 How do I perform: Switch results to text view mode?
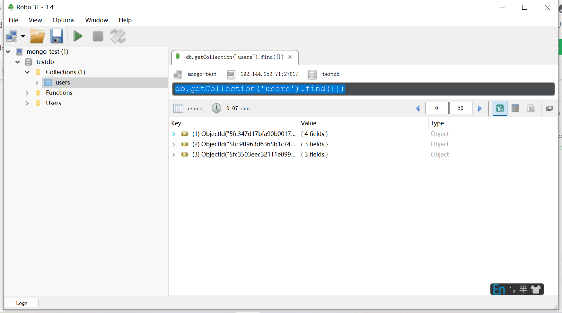coord(531,108)
